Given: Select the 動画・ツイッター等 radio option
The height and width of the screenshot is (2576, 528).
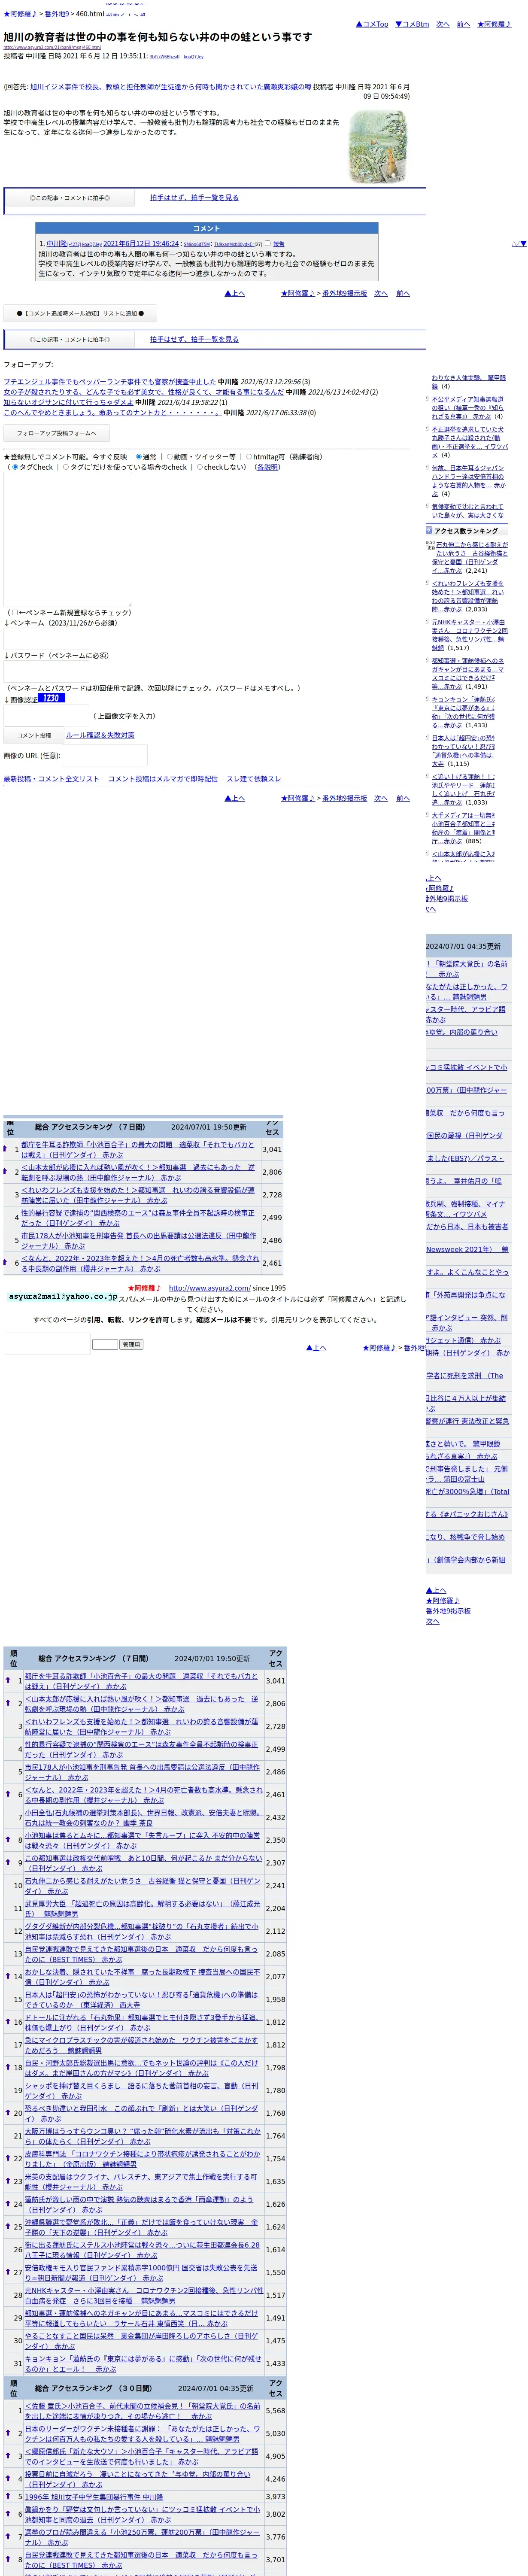Looking at the screenshot, I should (x=169, y=457).
